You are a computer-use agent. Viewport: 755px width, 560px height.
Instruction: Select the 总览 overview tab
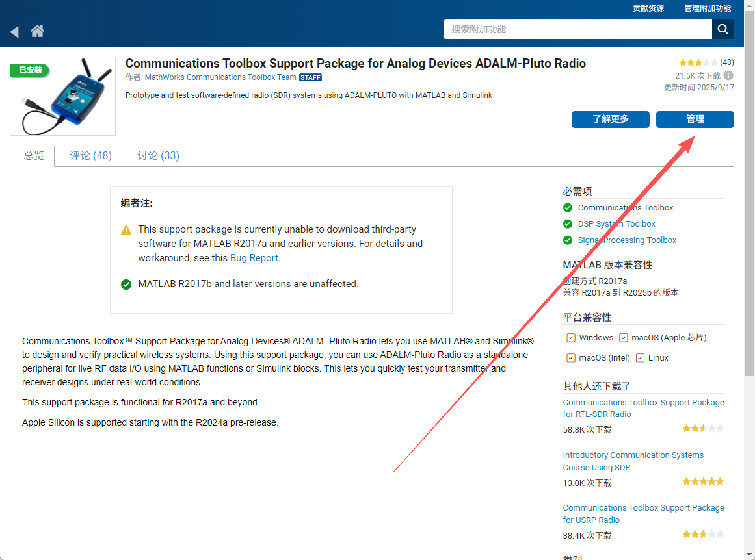coord(33,156)
